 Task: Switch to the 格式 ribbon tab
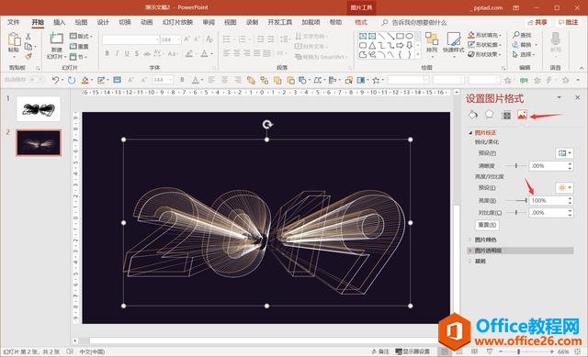click(361, 22)
